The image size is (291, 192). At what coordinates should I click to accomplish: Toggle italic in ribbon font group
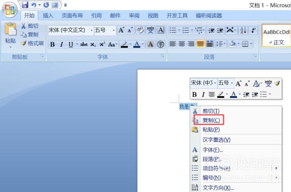point(62,45)
